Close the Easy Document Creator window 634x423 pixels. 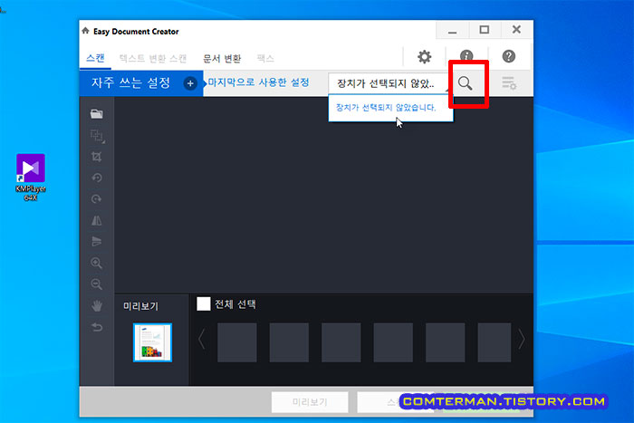click(516, 30)
